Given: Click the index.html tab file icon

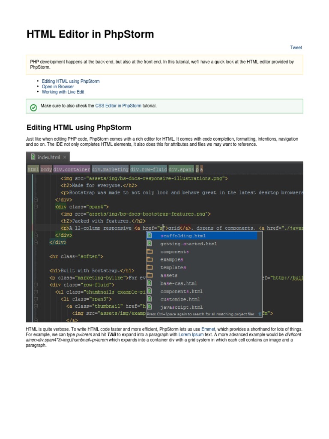Looking at the screenshot, I should (33, 157).
